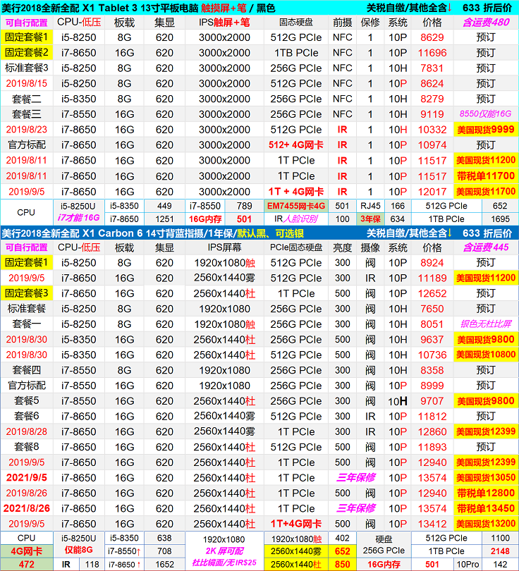Viewport: 519px width, 571px height.
Task: Select price 10974
Action: (432, 145)
